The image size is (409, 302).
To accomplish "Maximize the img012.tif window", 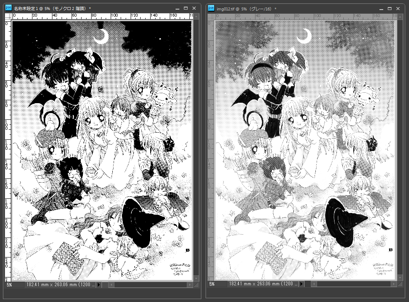I will point(390,9).
